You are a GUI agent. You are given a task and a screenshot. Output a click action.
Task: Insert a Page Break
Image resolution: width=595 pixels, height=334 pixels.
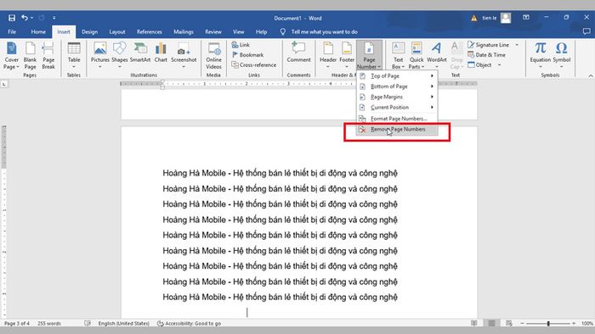pyautogui.click(x=48, y=56)
